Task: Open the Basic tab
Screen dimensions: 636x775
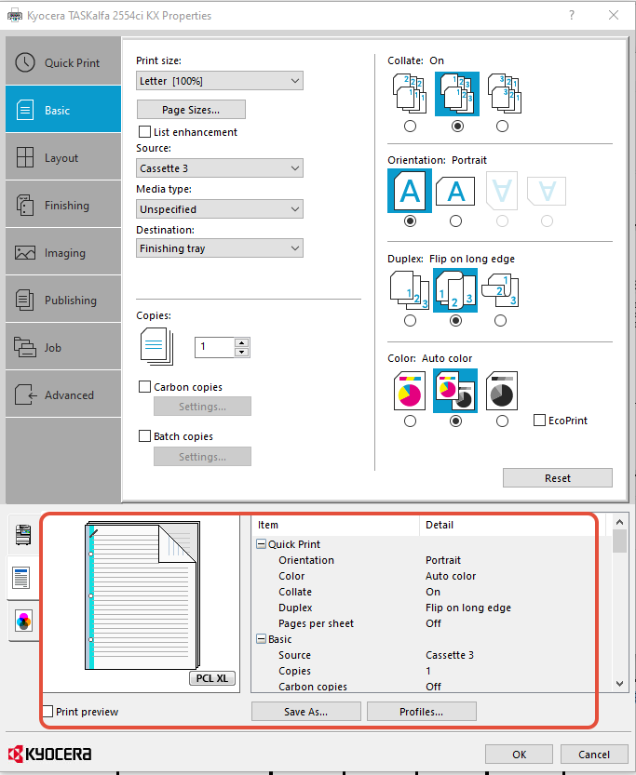Action: (63, 109)
